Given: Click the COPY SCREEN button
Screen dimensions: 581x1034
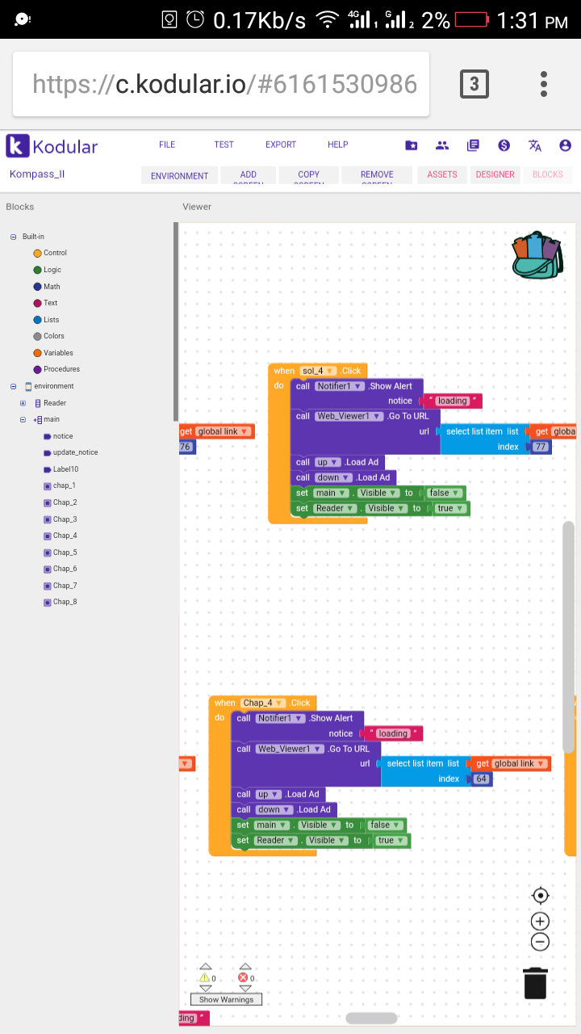Looking at the screenshot, I should pyautogui.click(x=308, y=175).
